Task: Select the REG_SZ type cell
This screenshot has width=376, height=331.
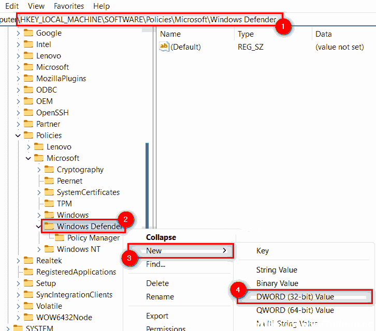Action: tap(250, 47)
